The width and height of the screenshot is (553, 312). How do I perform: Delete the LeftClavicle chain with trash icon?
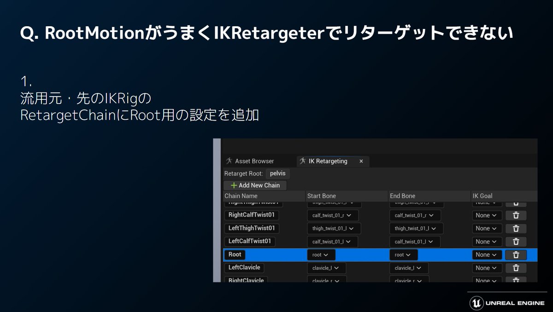pyautogui.click(x=516, y=268)
